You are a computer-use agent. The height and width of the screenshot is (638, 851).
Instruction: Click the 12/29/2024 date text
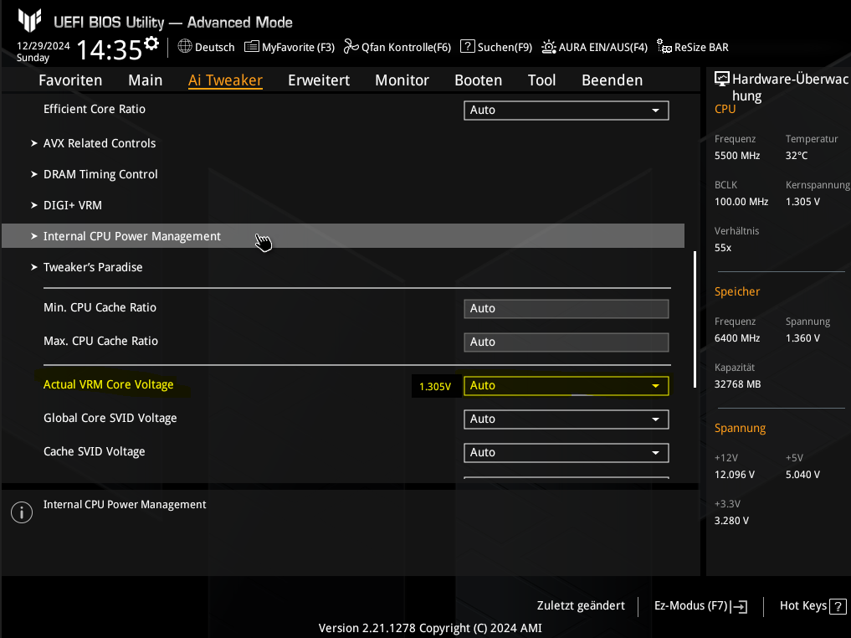point(44,45)
